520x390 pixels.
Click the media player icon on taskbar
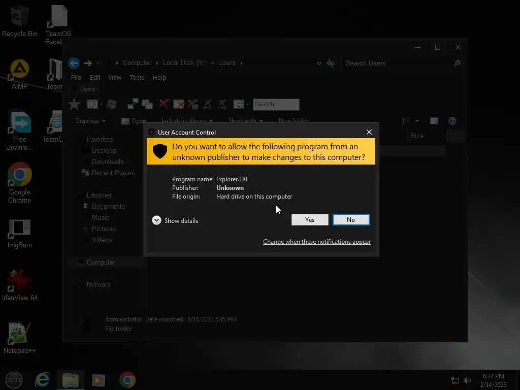(x=98, y=380)
